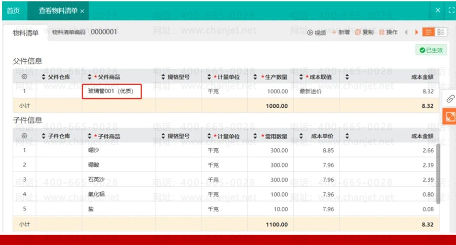This screenshot has height=245, width=456.
Task: Click the 物料清单编码 0000001 field
Action: (x=84, y=32)
